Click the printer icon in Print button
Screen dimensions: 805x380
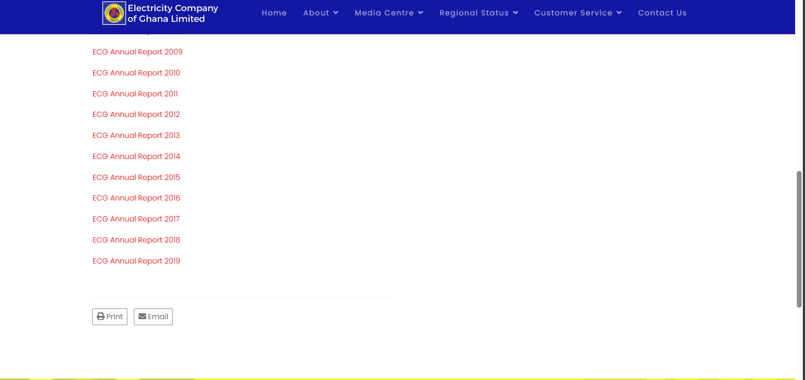point(101,317)
